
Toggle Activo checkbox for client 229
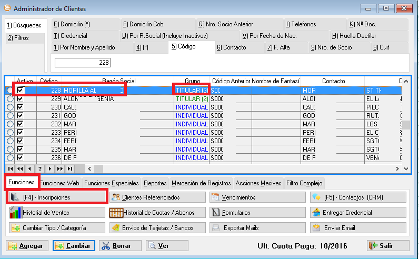[21, 99]
